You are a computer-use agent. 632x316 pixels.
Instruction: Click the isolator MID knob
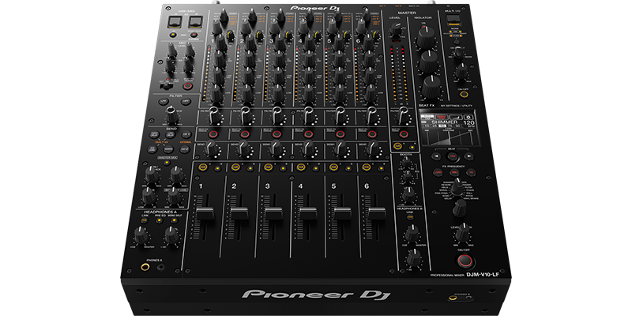[x=428, y=62]
